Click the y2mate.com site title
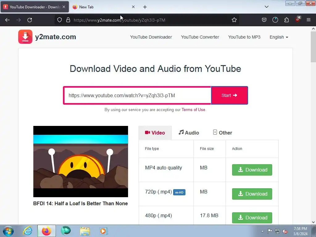Viewport: 316px width, 237px height. pyautogui.click(x=56, y=37)
